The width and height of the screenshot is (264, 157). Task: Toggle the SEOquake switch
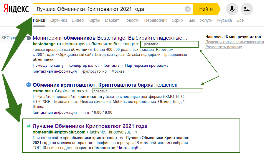pos(27,38)
